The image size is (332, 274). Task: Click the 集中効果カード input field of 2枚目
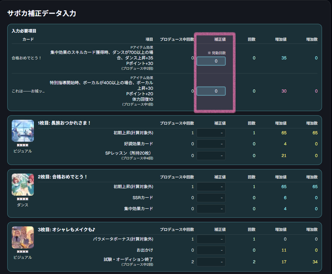coord(211,208)
